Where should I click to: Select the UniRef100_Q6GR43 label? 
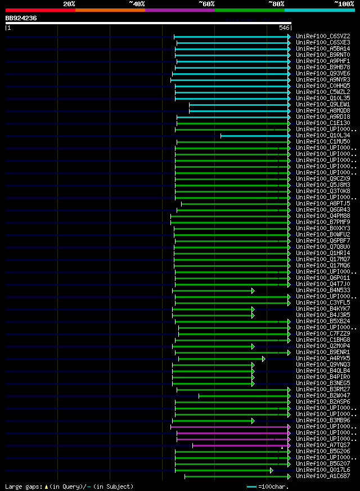(x=323, y=210)
